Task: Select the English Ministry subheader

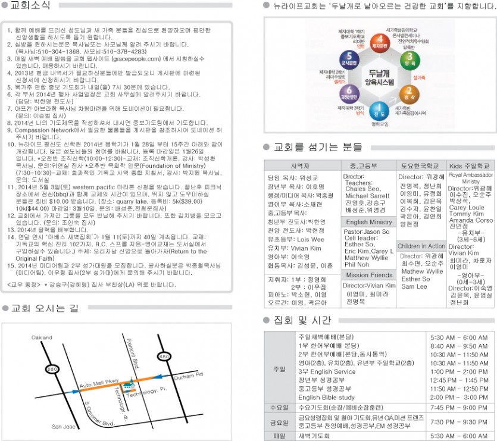Action: click(x=369, y=222)
